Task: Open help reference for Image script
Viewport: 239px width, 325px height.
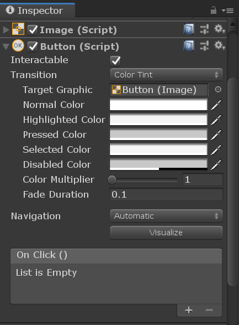Action: tap(189, 29)
